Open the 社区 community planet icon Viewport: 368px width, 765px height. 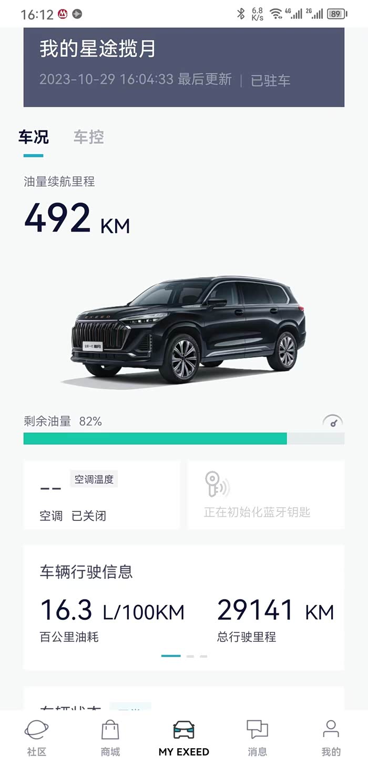tap(36, 730)
